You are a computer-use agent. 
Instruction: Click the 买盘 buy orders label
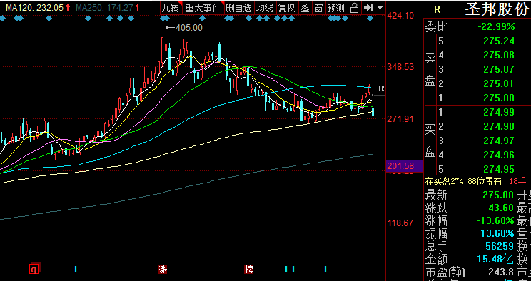tap(430, 140)
